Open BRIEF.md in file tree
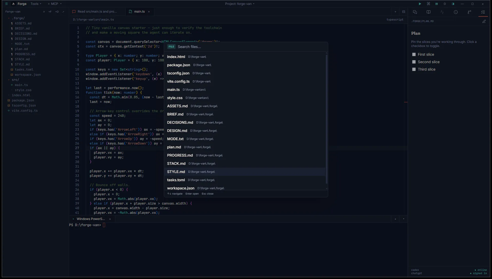Viewport: 492px width, 279px height. click(22, 28)
